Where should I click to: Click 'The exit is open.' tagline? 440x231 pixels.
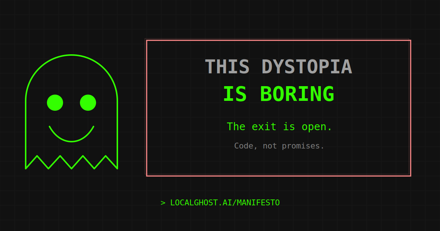279,126
